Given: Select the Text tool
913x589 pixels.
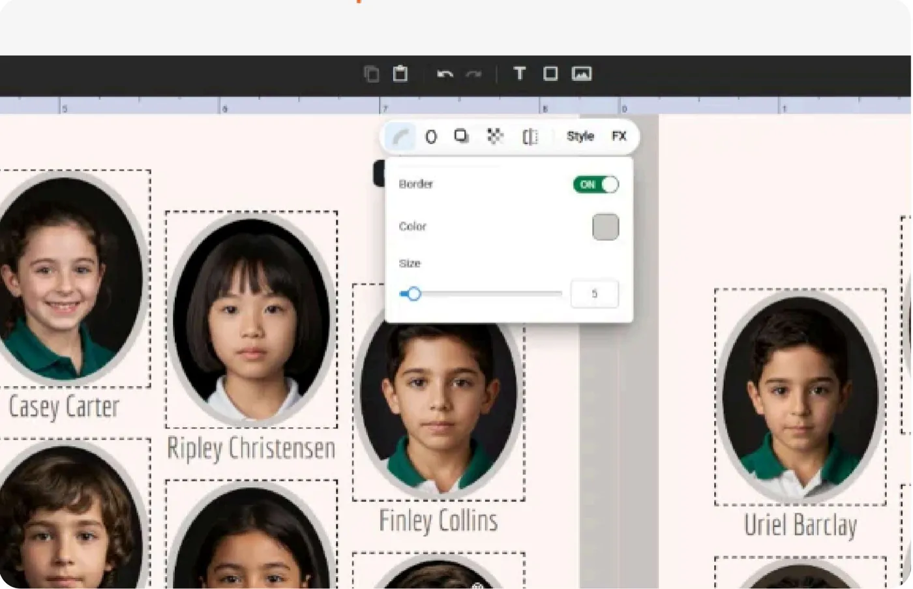Looking at the screenshot, I should click(x=520, y=73).
